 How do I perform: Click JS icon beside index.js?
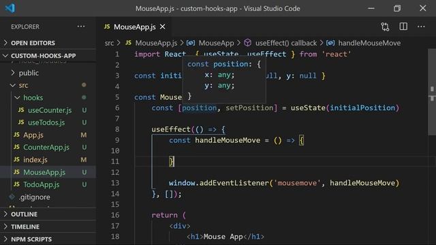point(16,159)
